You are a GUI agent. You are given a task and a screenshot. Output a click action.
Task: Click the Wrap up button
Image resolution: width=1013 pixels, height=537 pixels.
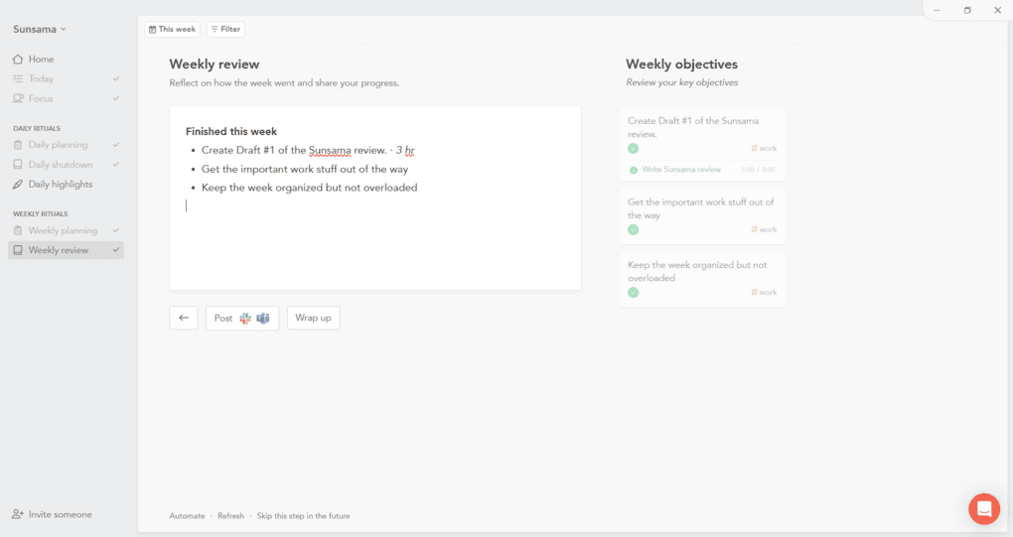tap(313, 318)
